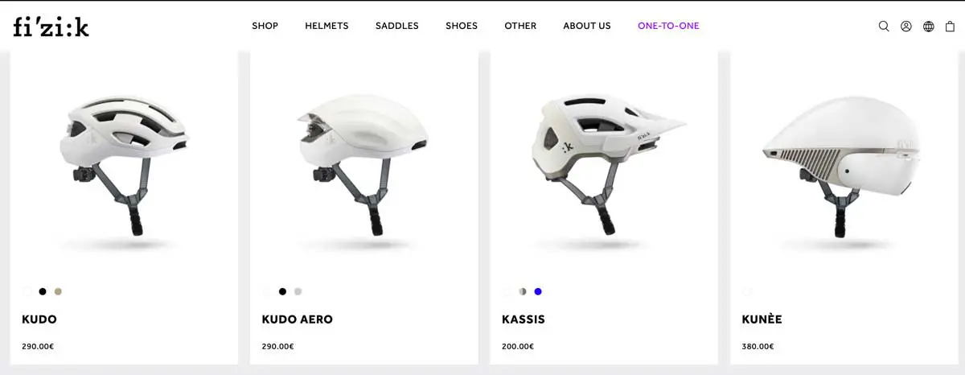Viewport: 965px width, 375px height.
Task: Open the KUDO AERO product title
Action: 297,319
